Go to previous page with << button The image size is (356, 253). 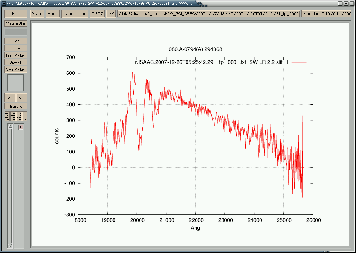10,98
